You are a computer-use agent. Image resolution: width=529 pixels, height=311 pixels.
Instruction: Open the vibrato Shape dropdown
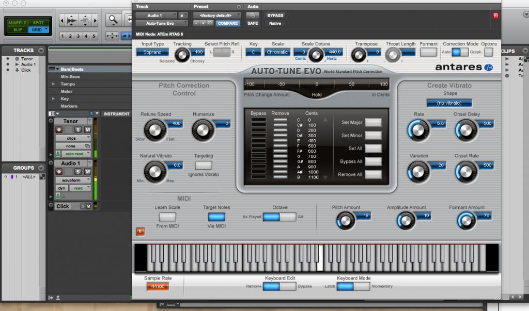[449, 103]
